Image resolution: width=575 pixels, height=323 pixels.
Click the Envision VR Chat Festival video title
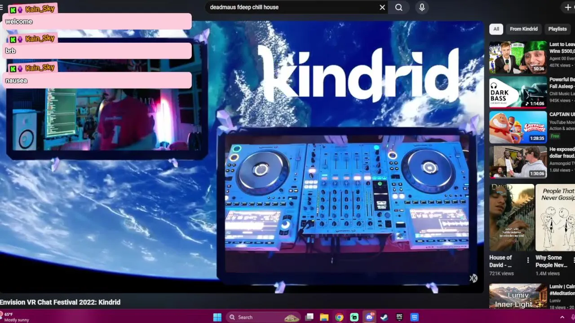[60, 302]
